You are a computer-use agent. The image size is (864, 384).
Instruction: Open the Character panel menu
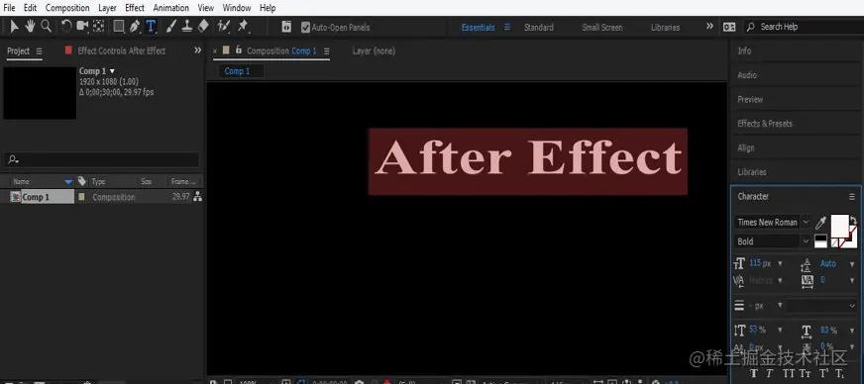(x=852, y=196)
